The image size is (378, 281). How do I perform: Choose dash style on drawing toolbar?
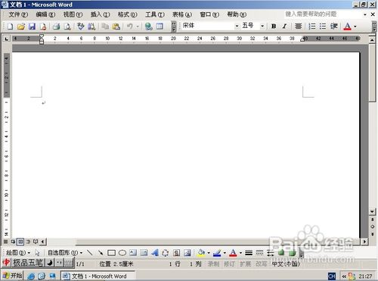(259, 252)
